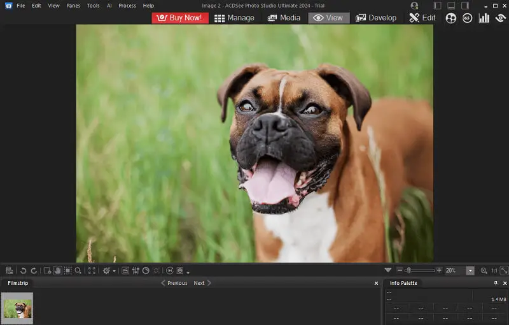Click the Buy Now! button

point(180,18)
